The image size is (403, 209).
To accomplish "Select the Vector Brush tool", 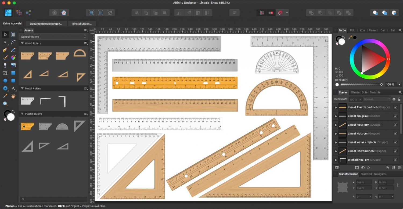I will [5, 57].
